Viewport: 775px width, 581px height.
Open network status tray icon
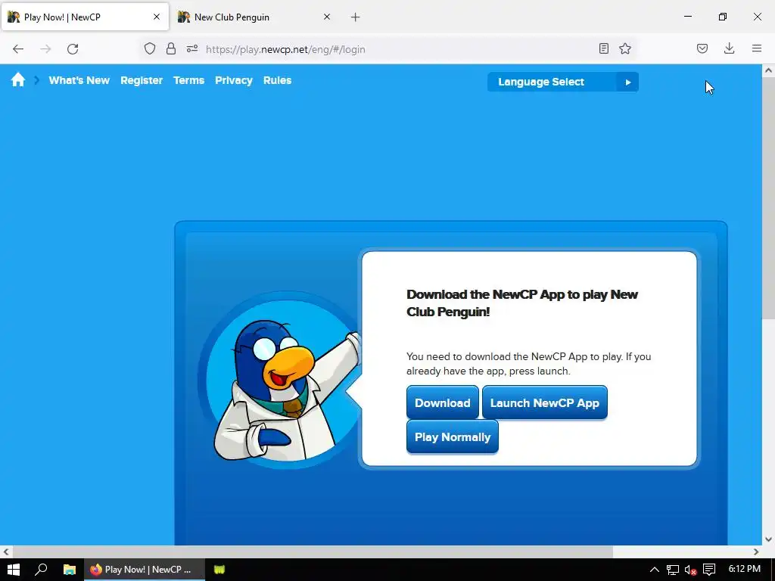pos(673,570)
